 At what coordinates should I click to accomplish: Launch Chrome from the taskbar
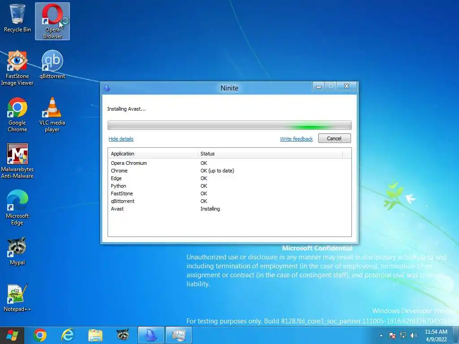point(40,335)
